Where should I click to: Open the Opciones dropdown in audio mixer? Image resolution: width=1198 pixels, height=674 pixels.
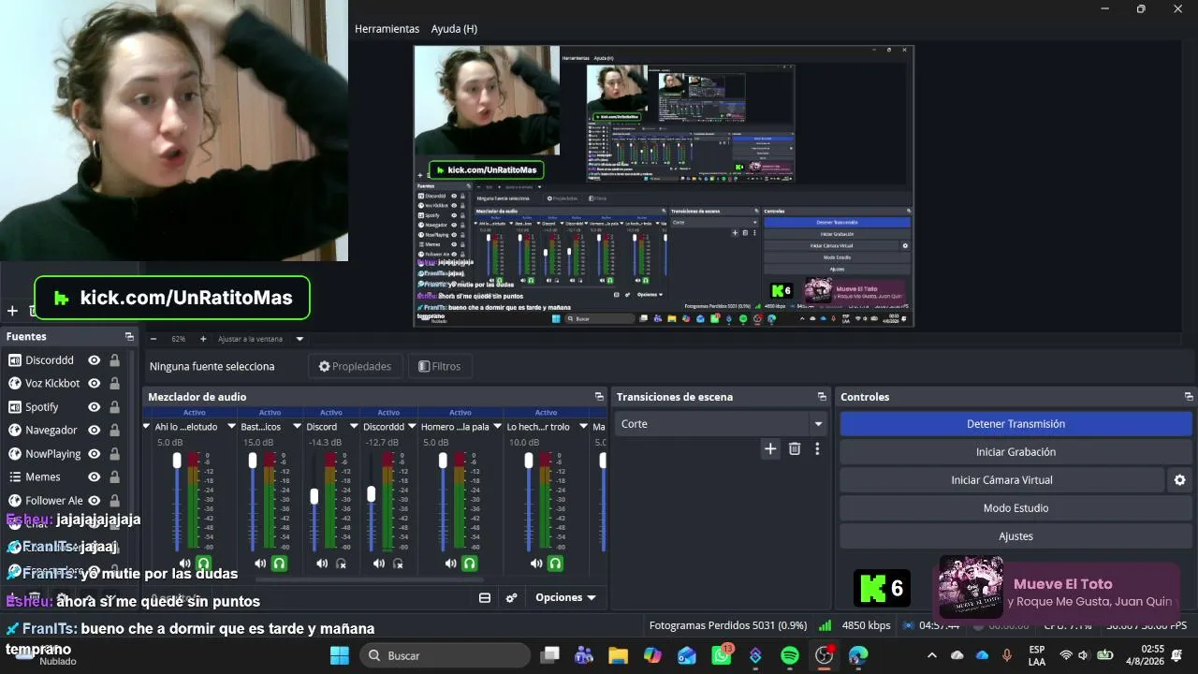[565, 597]
